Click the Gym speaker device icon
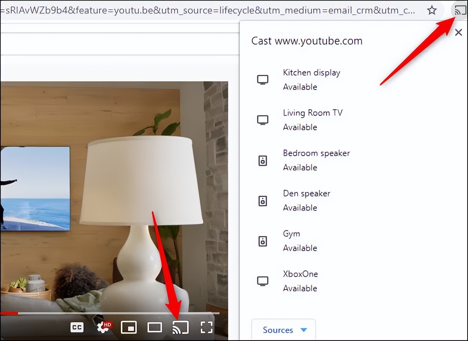This screenshot has width=468, height=341. coord(263,241)
